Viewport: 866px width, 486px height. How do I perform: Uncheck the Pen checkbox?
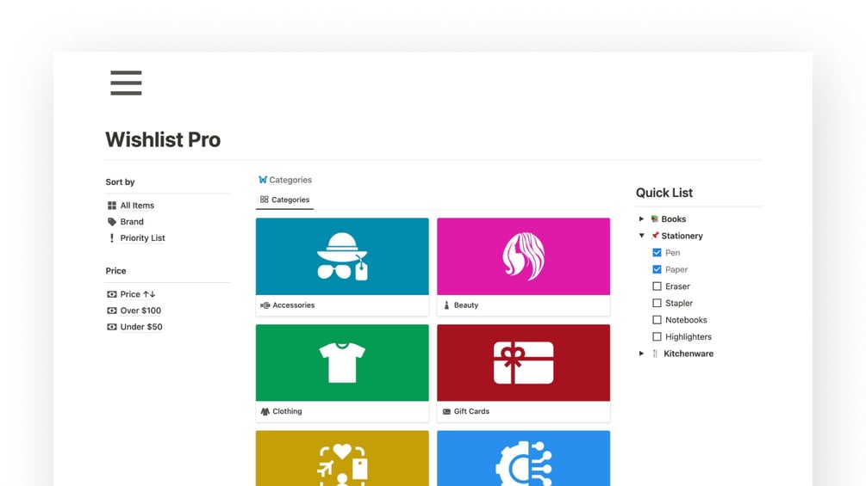(657, 252)
